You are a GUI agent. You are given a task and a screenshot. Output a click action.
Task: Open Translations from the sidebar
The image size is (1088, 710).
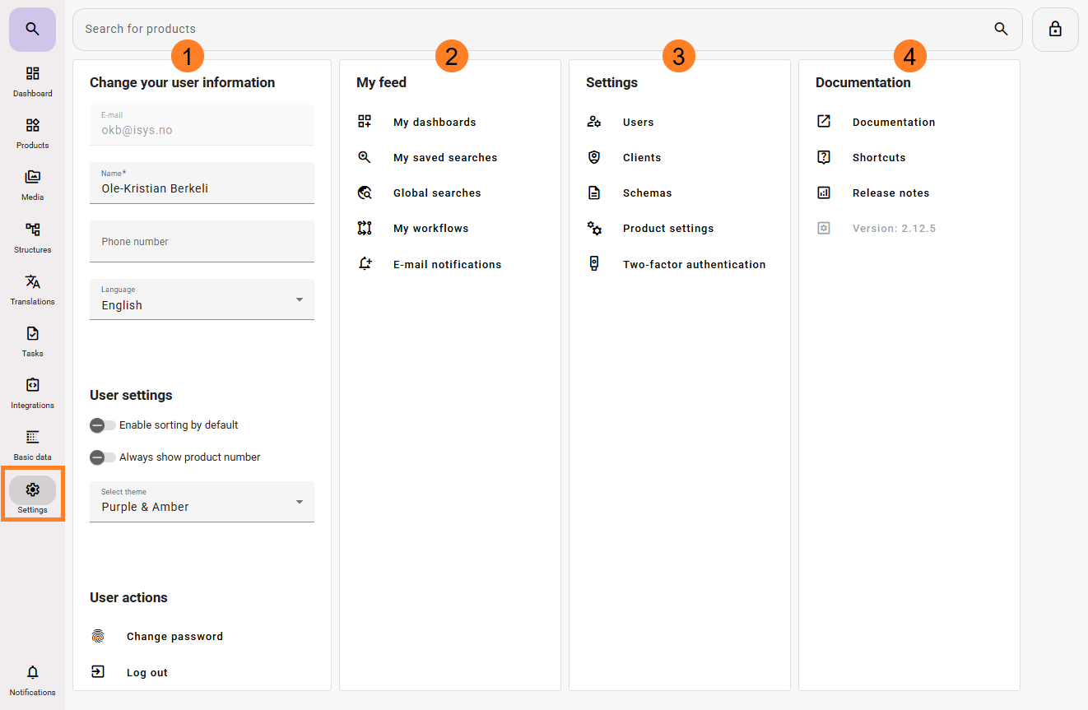pos(32,290)
